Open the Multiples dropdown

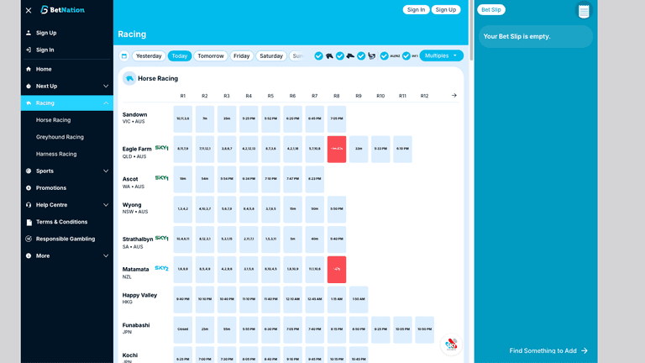tap(441, 55)
